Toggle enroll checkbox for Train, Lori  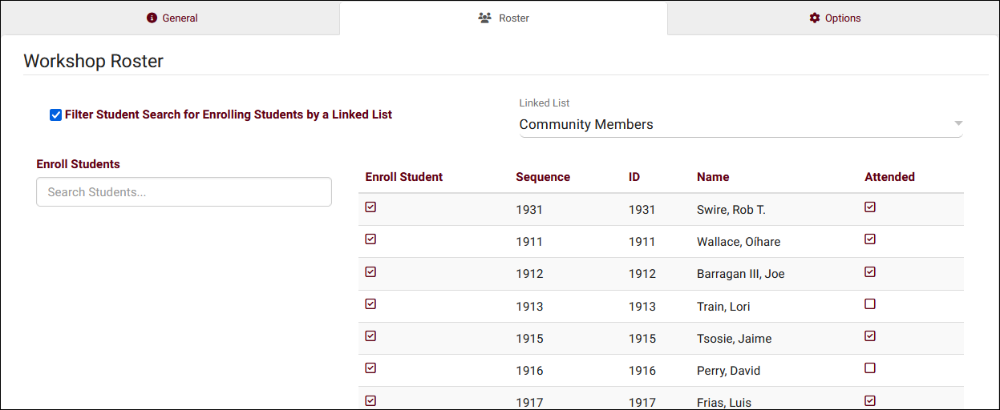click(370, 304)
